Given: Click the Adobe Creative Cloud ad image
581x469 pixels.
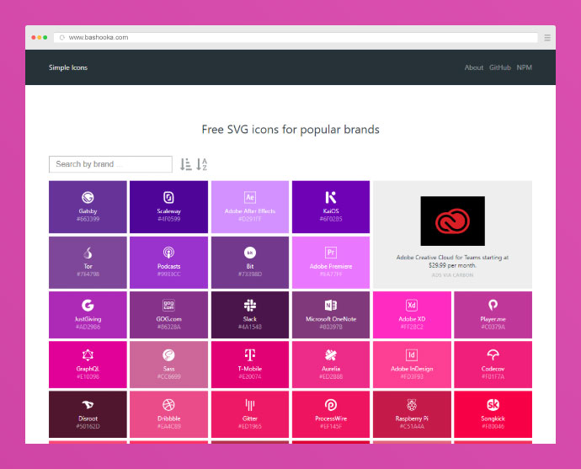Looking at the screenshot, I should pos(452,221).
